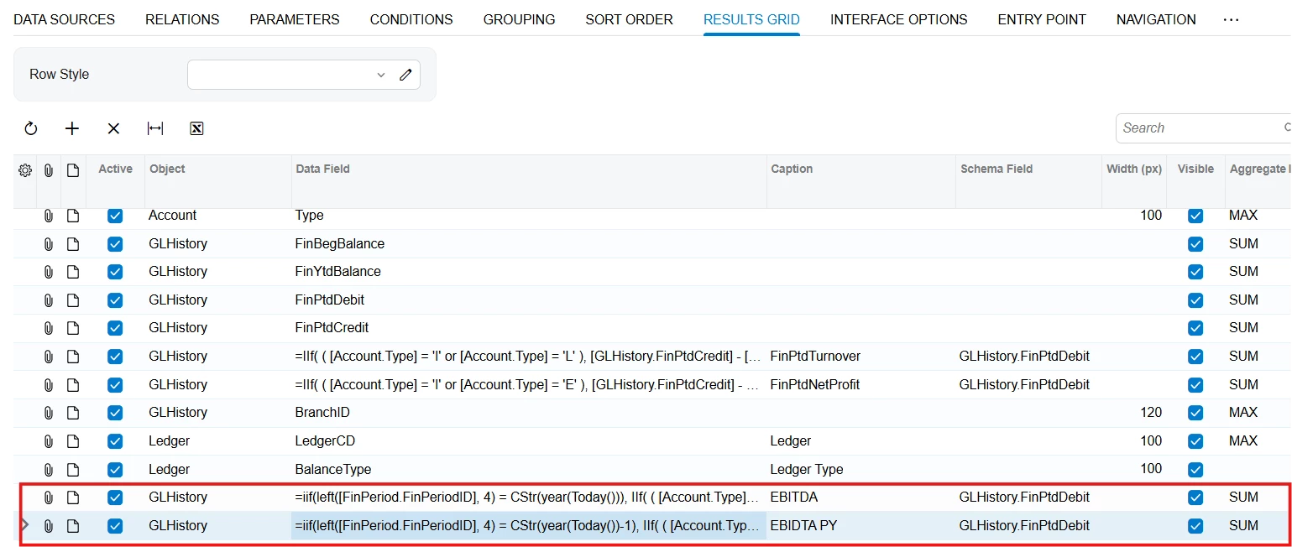Uncheck Active on Account Type row
Viewport: 1292px width, 547px height.
[115, 216]
